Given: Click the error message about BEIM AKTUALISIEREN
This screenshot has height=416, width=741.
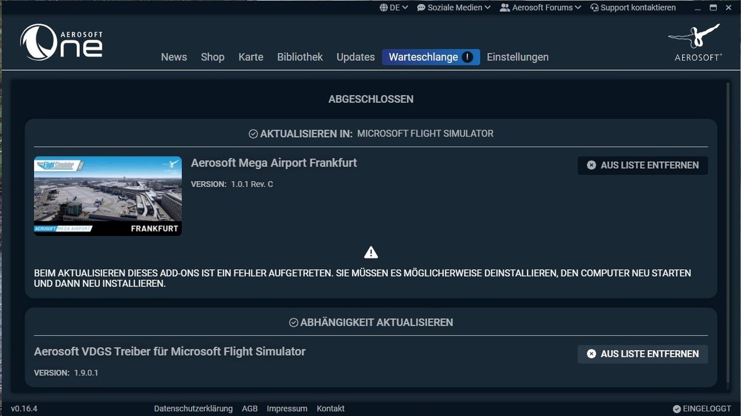Looking at the screenshot, I should 362,278.
